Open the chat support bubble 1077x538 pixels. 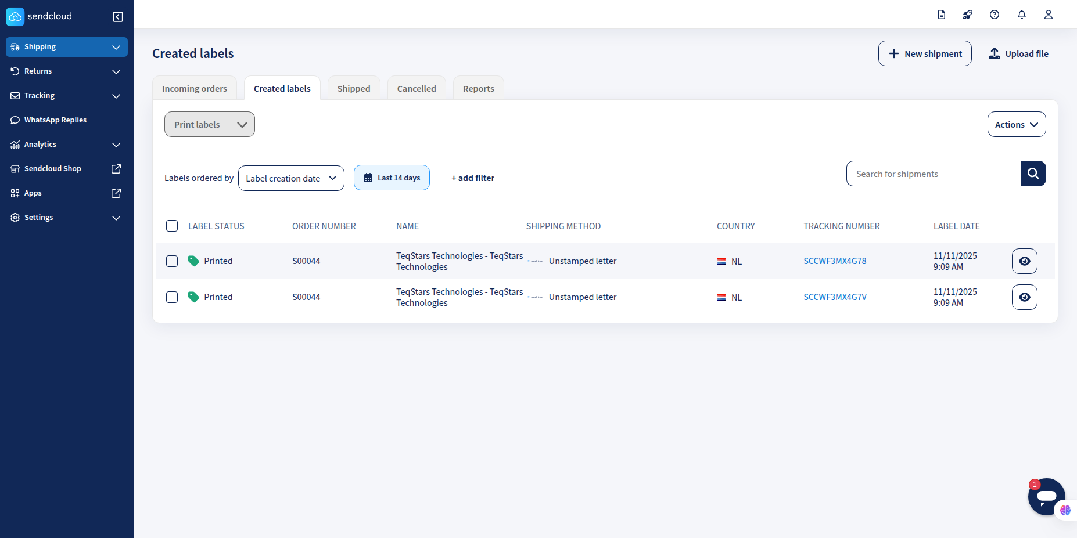tap(1046, 496)
